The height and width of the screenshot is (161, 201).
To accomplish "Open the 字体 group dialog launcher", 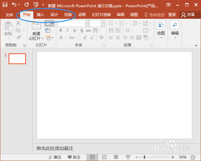I will 104,45.
